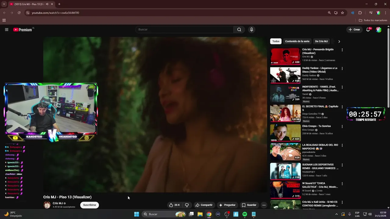Open File Explorer from the taskbar
Viewport: 390px width, 219px height.
point(200,214)
